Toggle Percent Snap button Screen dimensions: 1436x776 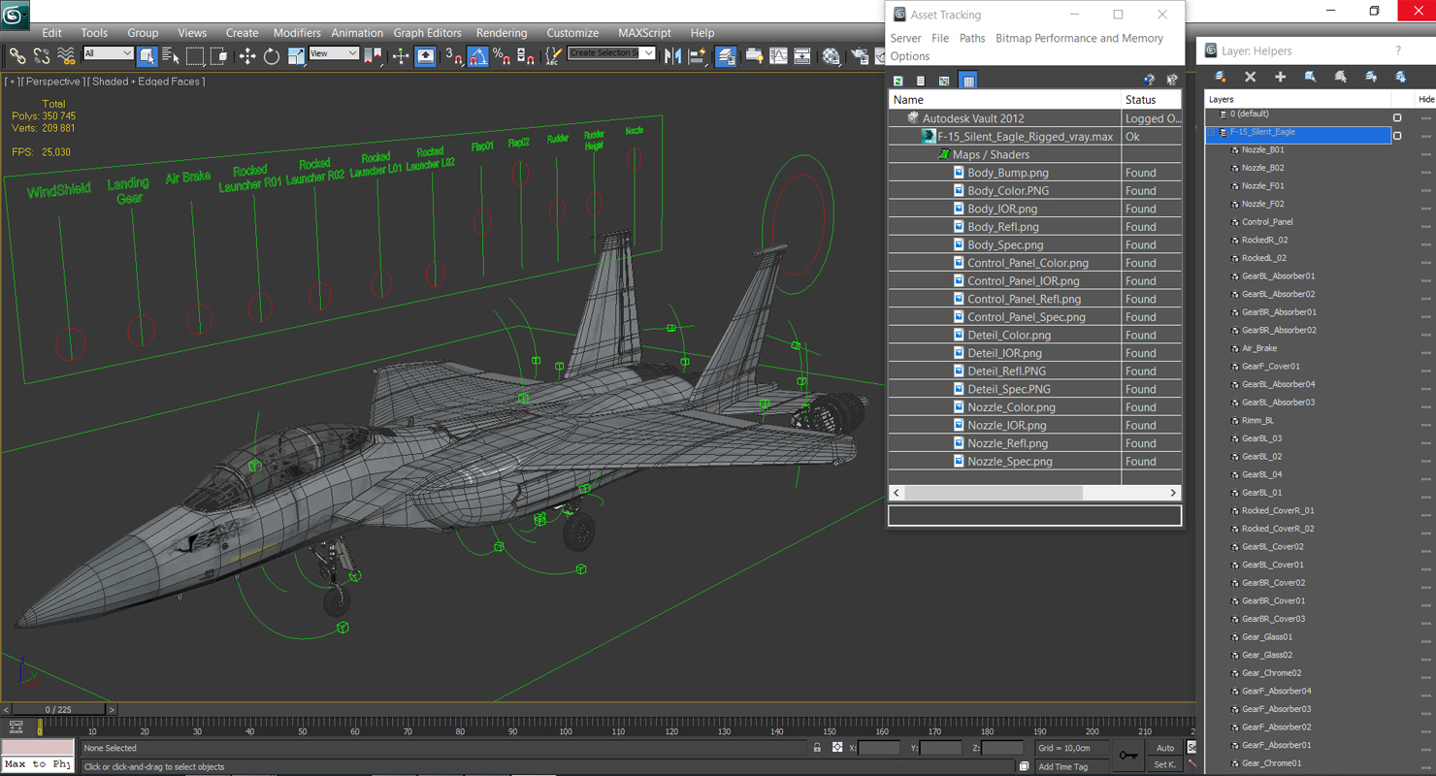coord(502,56)
